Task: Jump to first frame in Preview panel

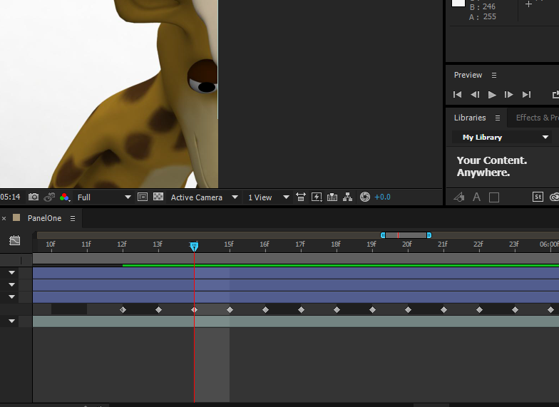Action: (458, 94)
